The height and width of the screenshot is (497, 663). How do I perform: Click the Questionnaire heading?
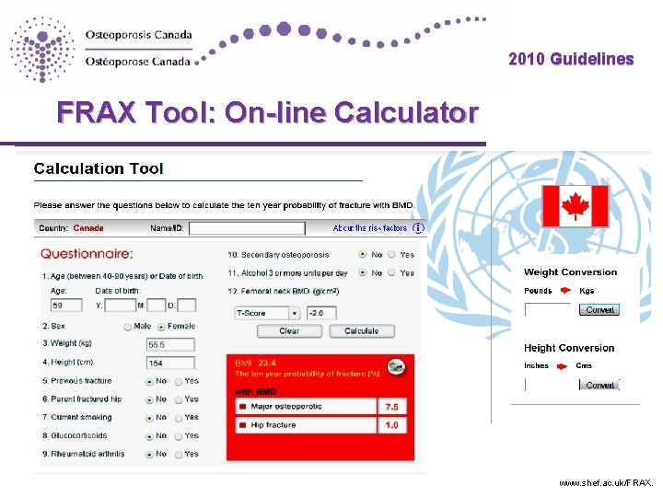(87, 254)
